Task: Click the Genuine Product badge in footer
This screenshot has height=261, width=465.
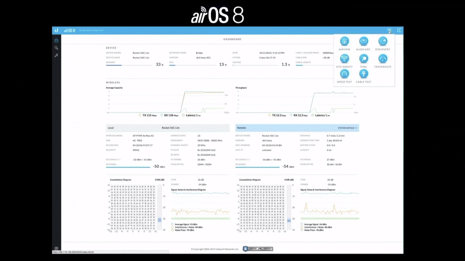Action: pyautogui.click(x=258, y=249)
